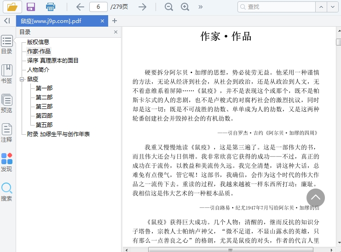Click the horizontal scrollbar right arrow
Screen dimensions: 341x252
coord(332,250)
